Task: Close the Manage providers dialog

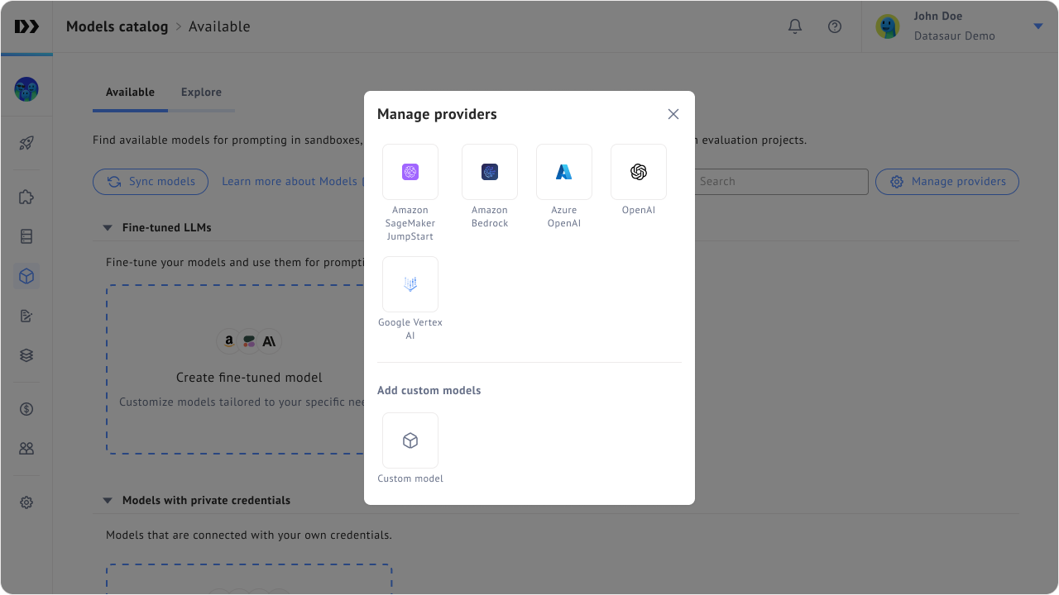Action: (673, 114)
